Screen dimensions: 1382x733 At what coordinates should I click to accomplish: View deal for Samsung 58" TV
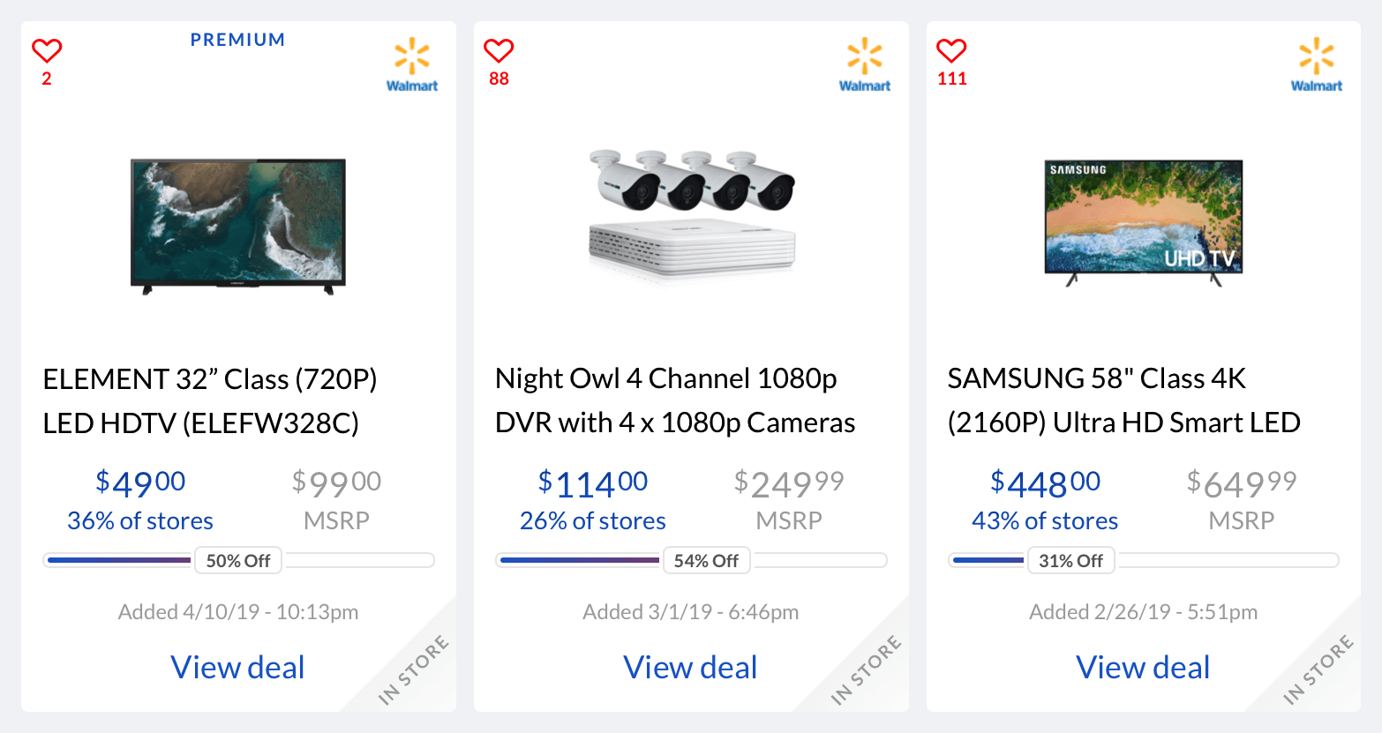(1143, 668)
